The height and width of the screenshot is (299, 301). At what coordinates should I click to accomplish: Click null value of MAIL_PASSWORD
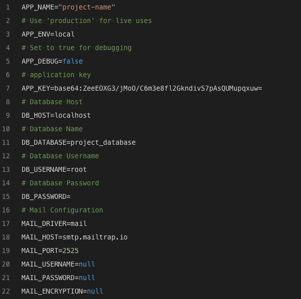(87, 278)
